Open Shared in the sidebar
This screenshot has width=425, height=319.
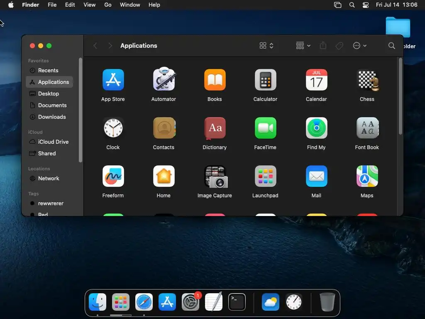(49, 154)
